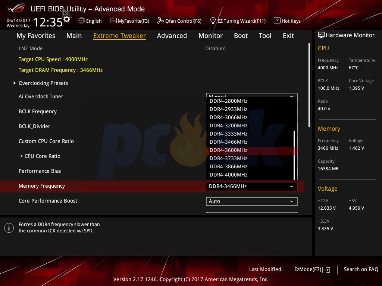Click Target DRAM Frequency : 3466MHz text

click(61, 70)
